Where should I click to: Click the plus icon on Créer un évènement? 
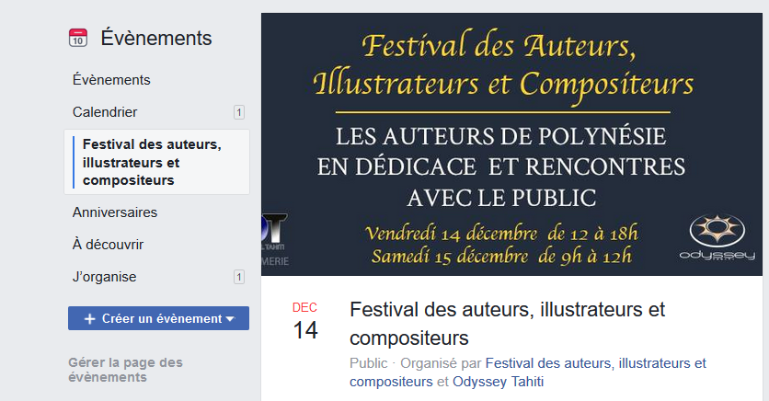click(89, 318)
